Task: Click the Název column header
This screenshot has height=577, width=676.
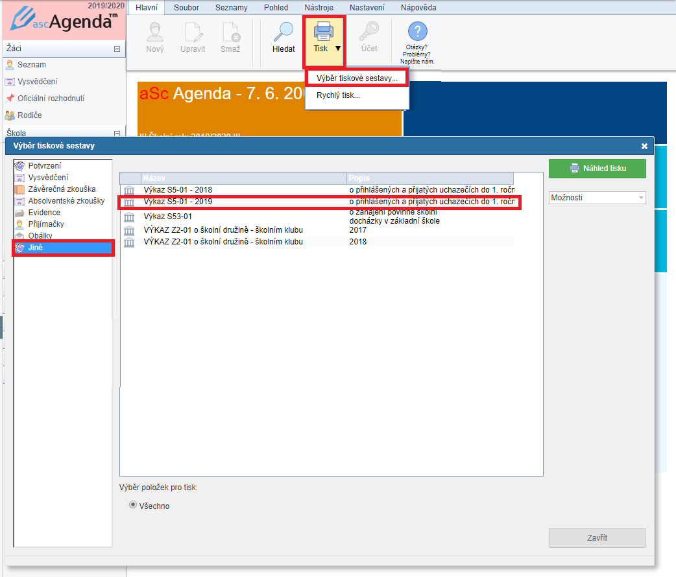Action: coord(244,178)
